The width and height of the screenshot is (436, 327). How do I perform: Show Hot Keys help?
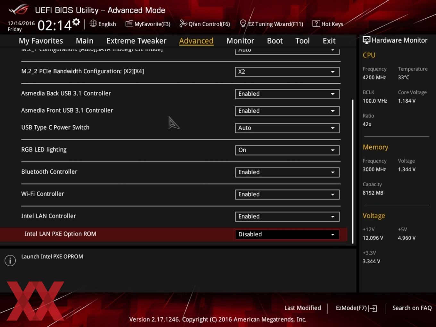tap(328, 24)
